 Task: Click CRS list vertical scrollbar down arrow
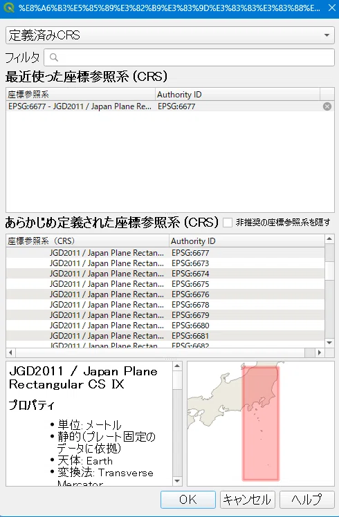[329, 343]
